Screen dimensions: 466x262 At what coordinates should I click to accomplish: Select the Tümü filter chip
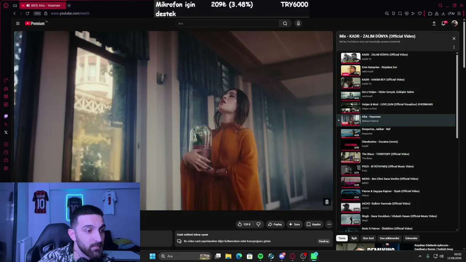click(342, 238)
